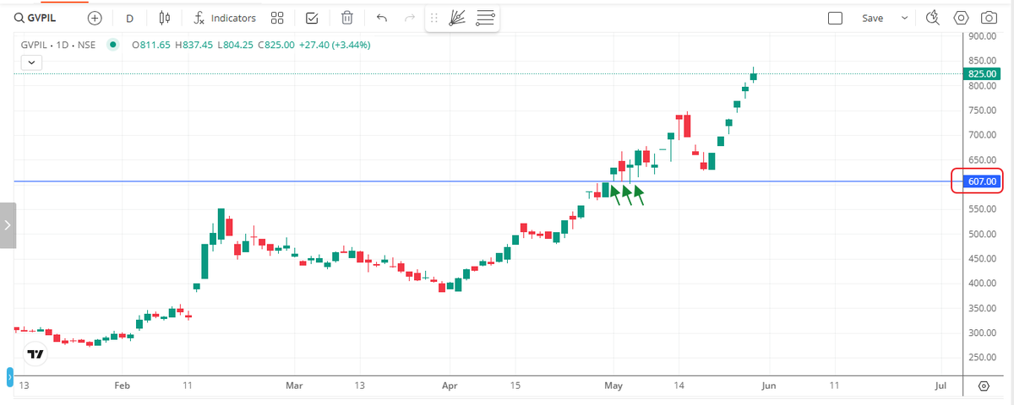Click the Feb label on time axis

point(122,386)
